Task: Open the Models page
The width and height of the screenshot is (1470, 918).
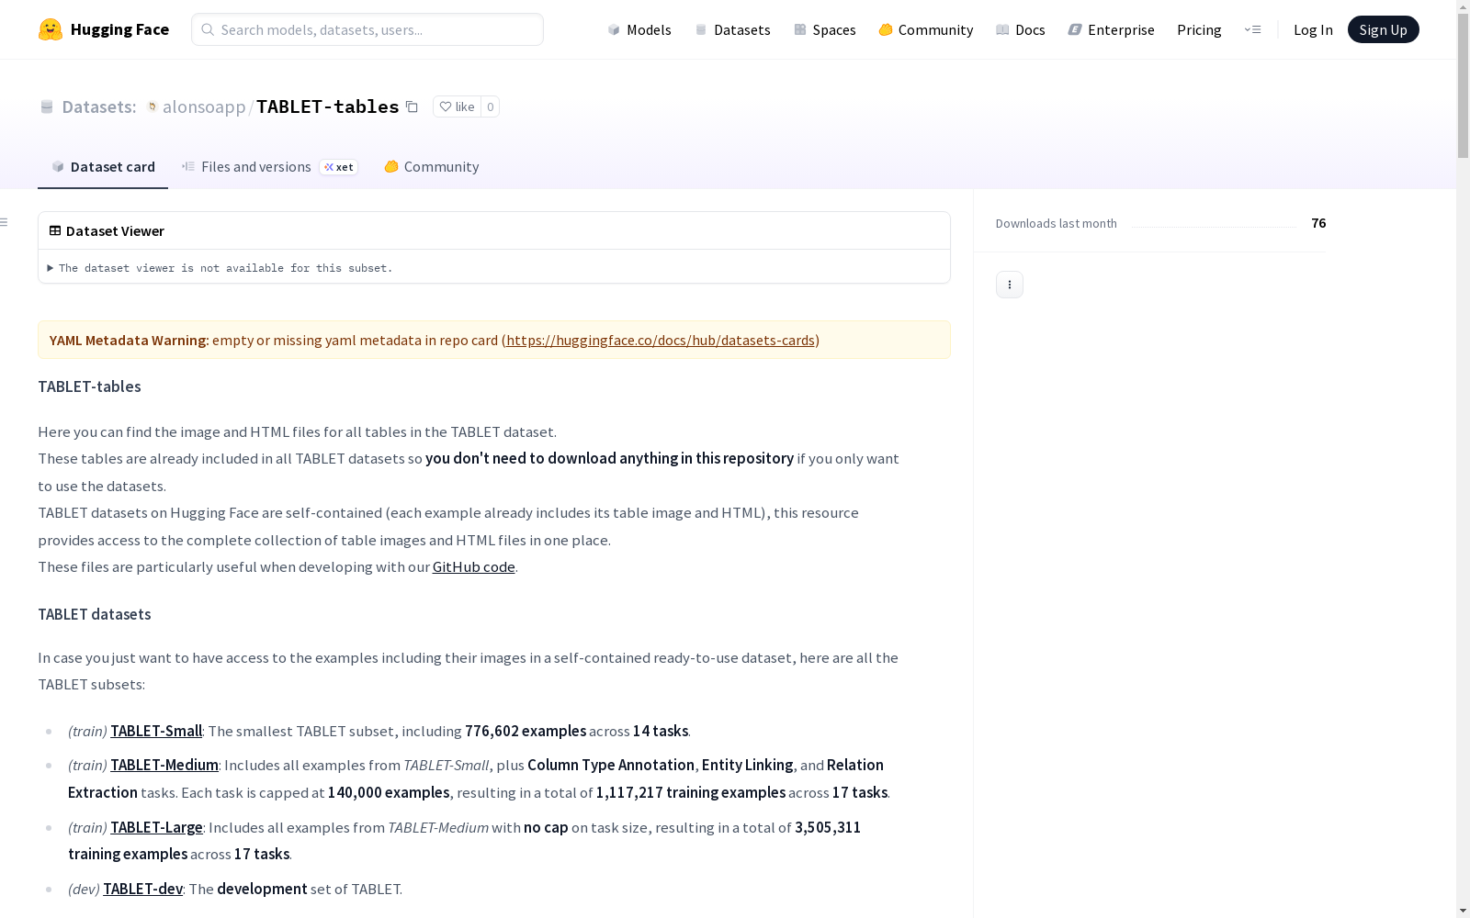Action: pyautogui.click(x=639, y=29)
